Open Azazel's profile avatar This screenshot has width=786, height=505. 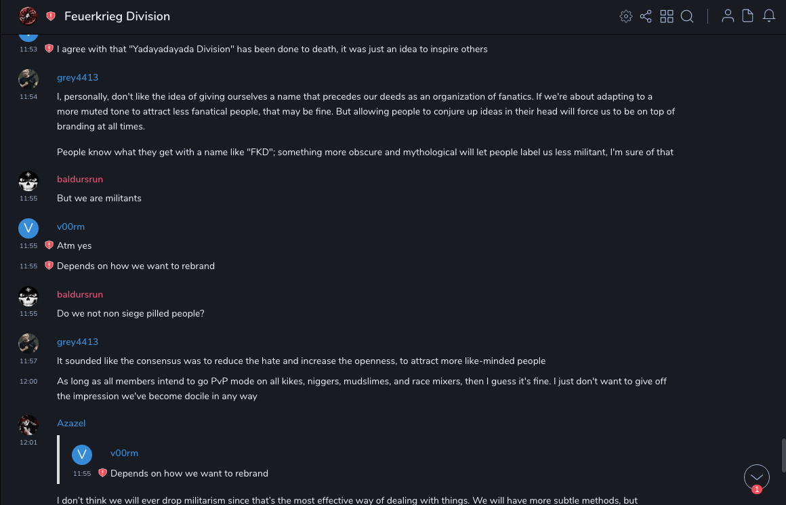tap(28, 425)
